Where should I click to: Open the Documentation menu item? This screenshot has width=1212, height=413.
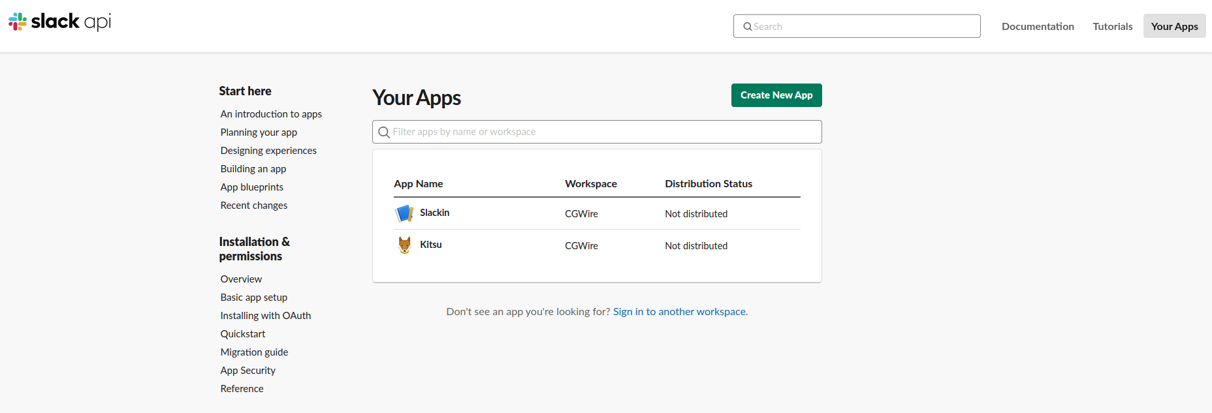click(x=1038, y=26)
